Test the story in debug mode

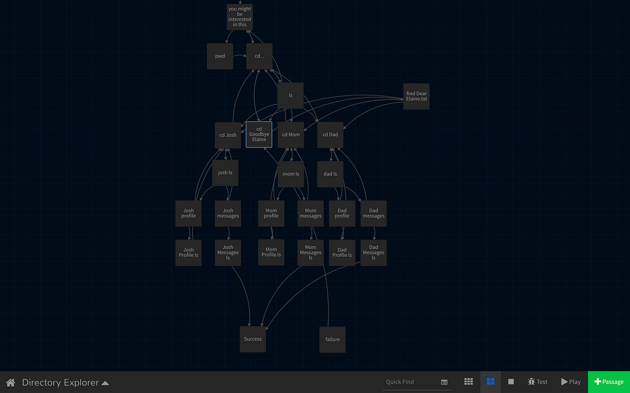pos(538,382)
